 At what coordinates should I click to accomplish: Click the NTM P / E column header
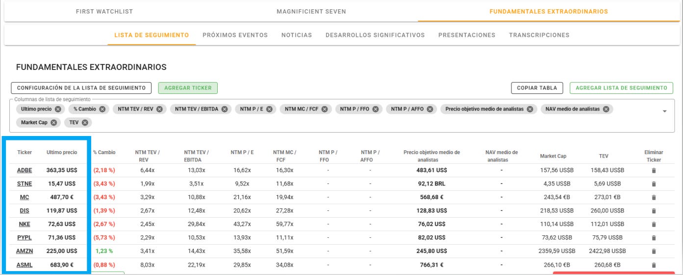[242, 153]
